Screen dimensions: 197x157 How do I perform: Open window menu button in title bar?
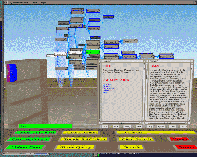[6, 2]
